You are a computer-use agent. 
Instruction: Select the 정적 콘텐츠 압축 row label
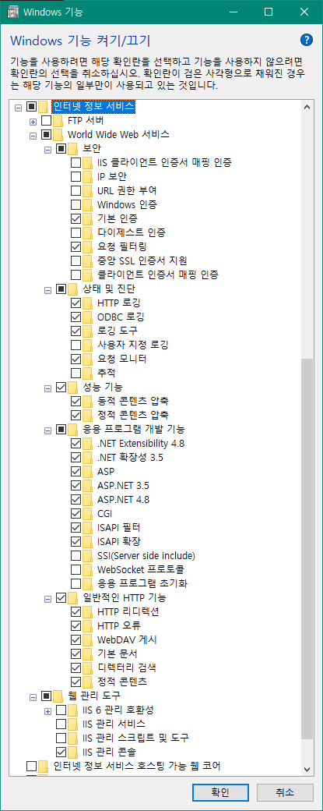point(132,415)
